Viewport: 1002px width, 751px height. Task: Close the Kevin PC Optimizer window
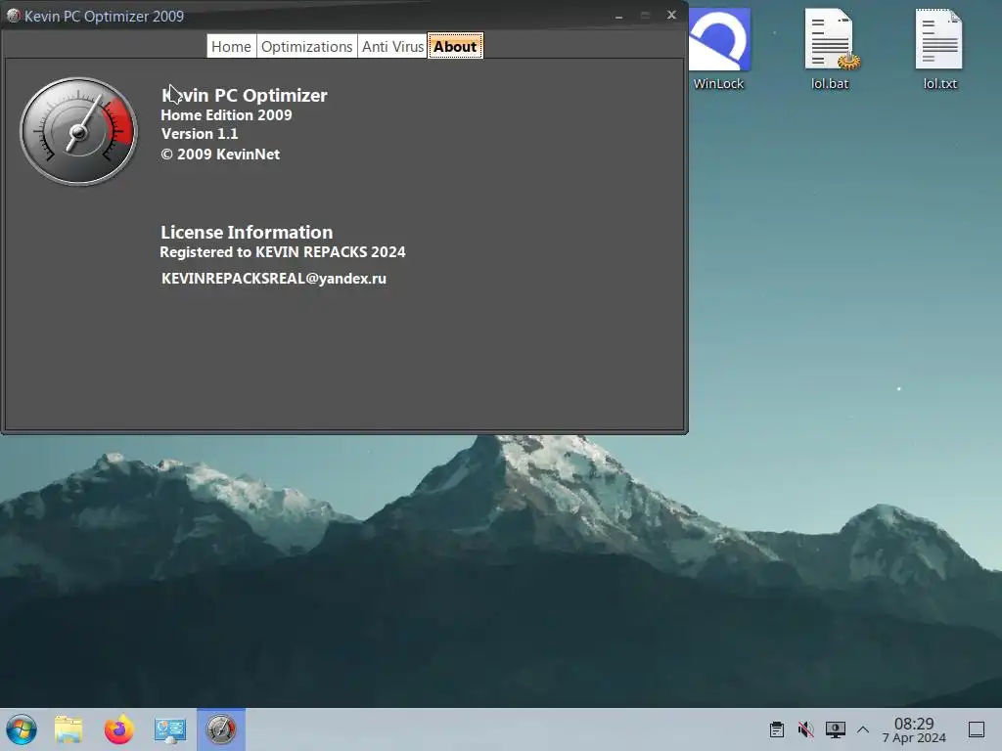coord(671,15)
